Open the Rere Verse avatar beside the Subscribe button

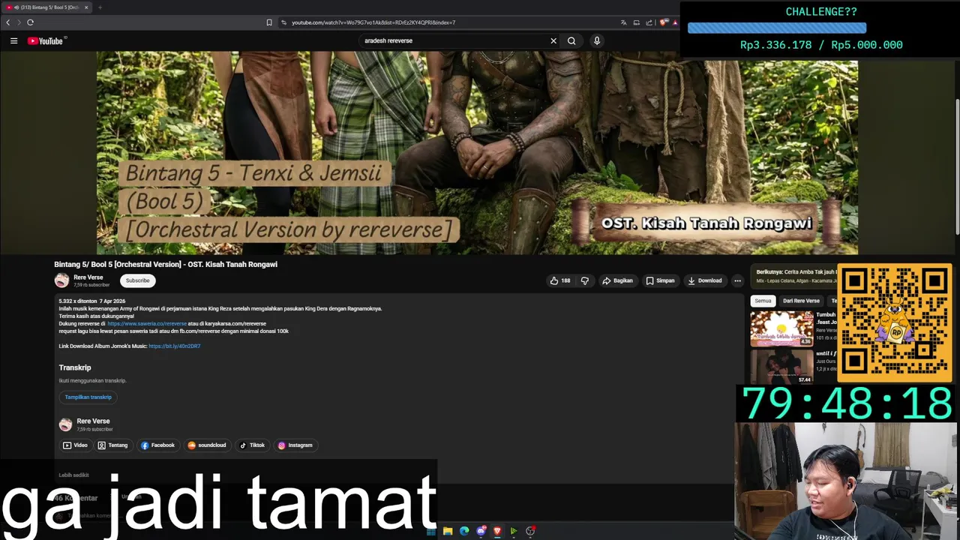tap(61, 280)
